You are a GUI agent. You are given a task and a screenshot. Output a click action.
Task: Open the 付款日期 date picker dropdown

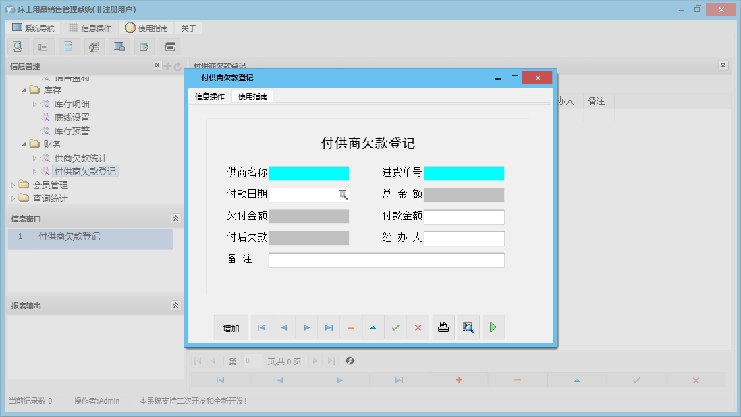pyautogui.click(x=344, y=194)
